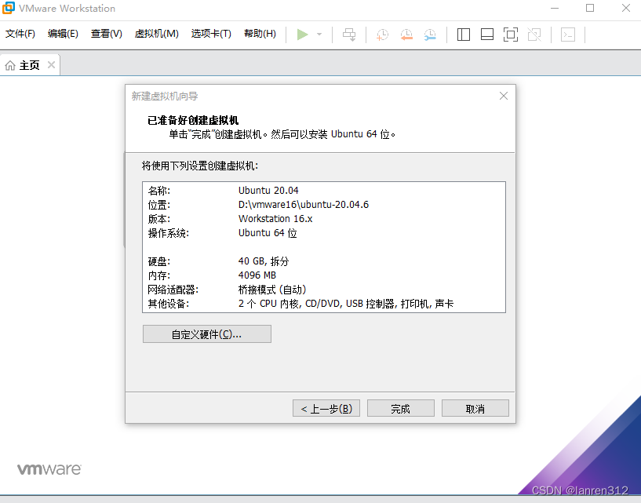This screenshot has height=503, width=641.
Task: Click the 新建虚拟机向导 dialog title
Action: pos(165,96)
